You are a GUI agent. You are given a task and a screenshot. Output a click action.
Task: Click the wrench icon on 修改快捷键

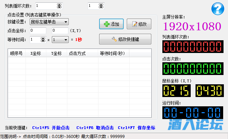coord(114,39)
